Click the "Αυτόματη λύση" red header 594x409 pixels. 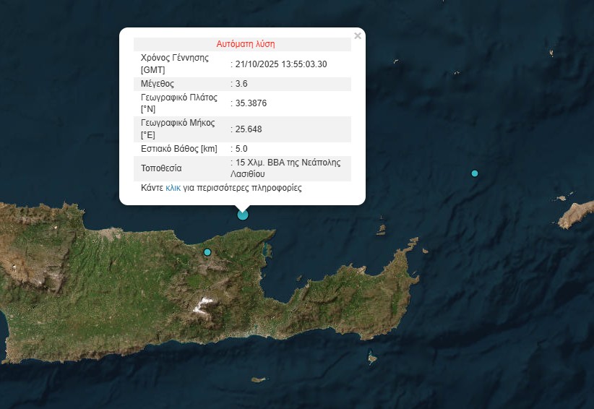point(245,43)
